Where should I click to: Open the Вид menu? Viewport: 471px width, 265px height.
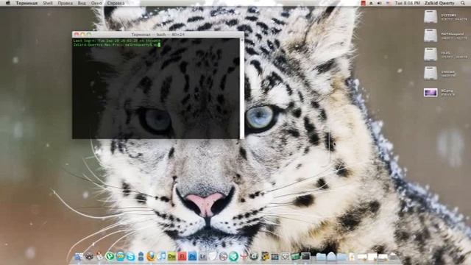pos(82,3)
